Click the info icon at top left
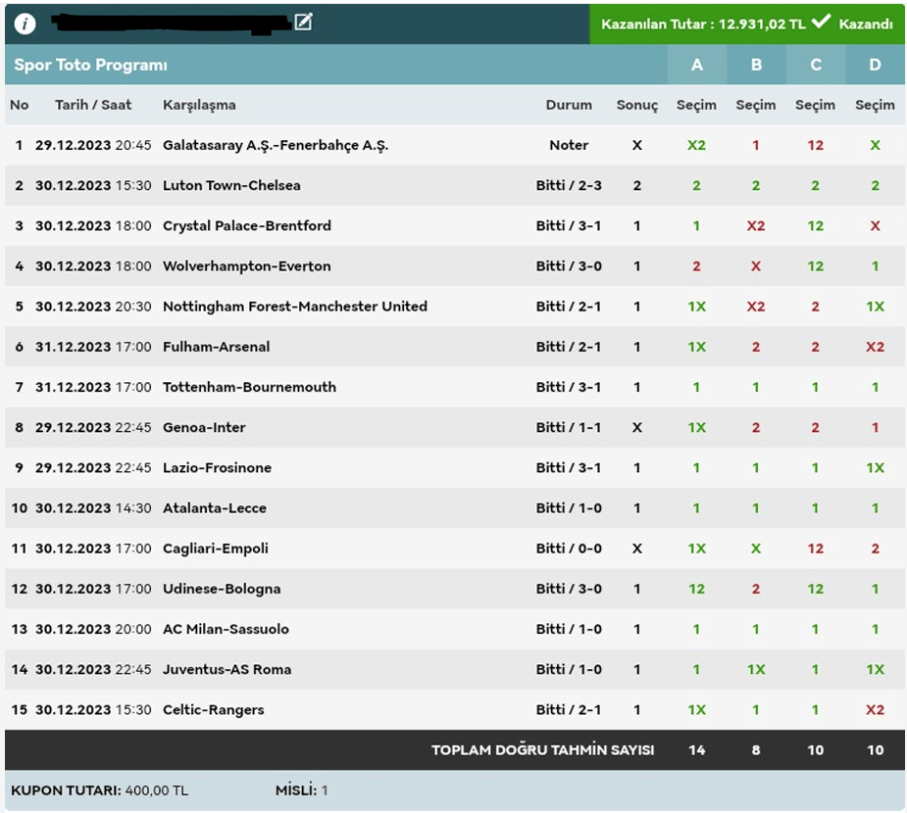Image resolution: width=907 pixels, height=813 pixels. click(x=25, y=24)
